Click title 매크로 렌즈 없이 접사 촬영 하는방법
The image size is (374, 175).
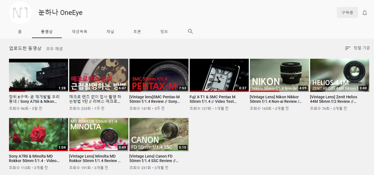(x=95, y=99)
